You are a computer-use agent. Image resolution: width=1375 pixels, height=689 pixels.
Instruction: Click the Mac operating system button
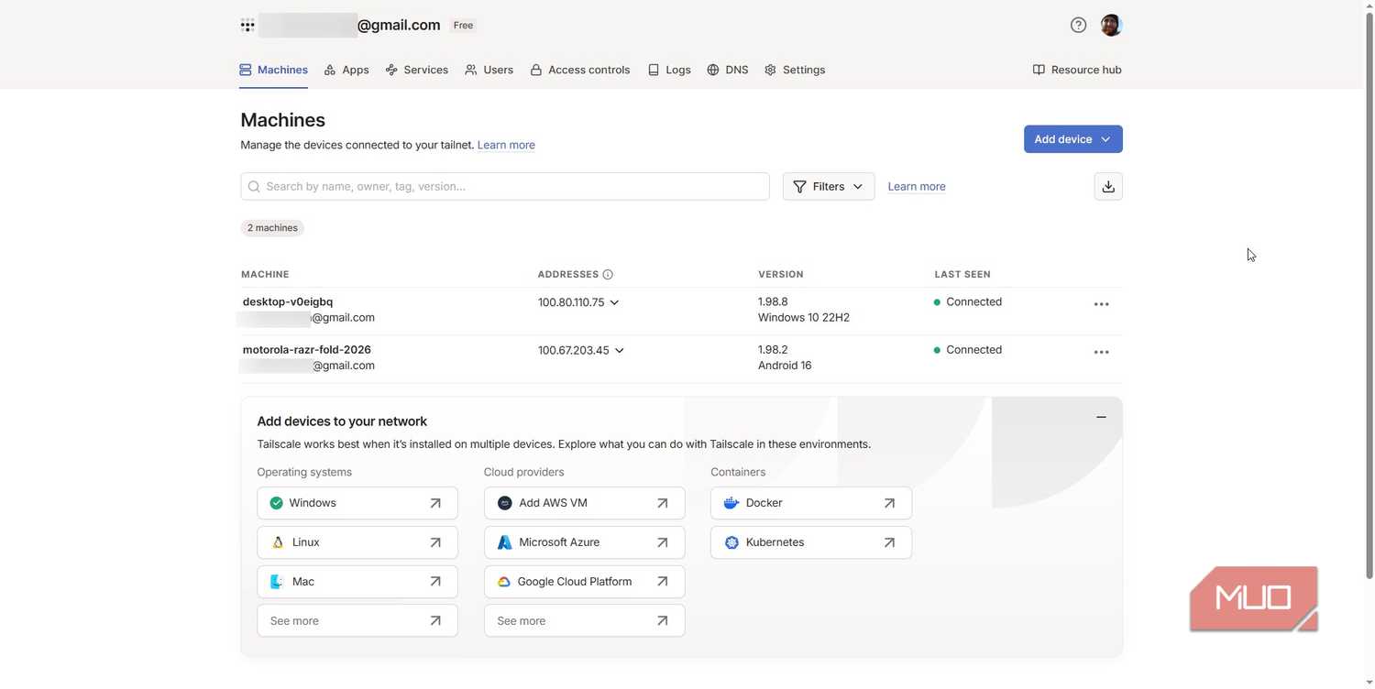point(357,582)
